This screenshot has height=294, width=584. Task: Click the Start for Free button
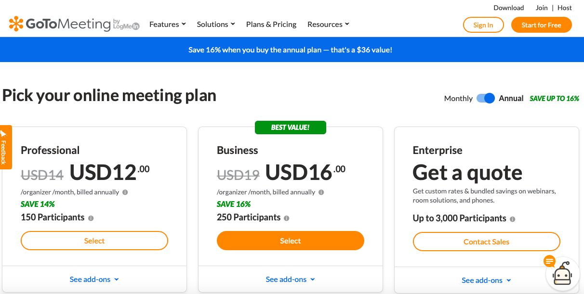(541, 25)
